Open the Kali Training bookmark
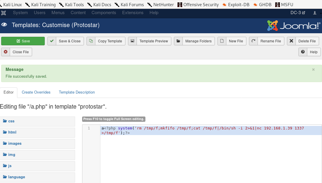 (41, 4)
